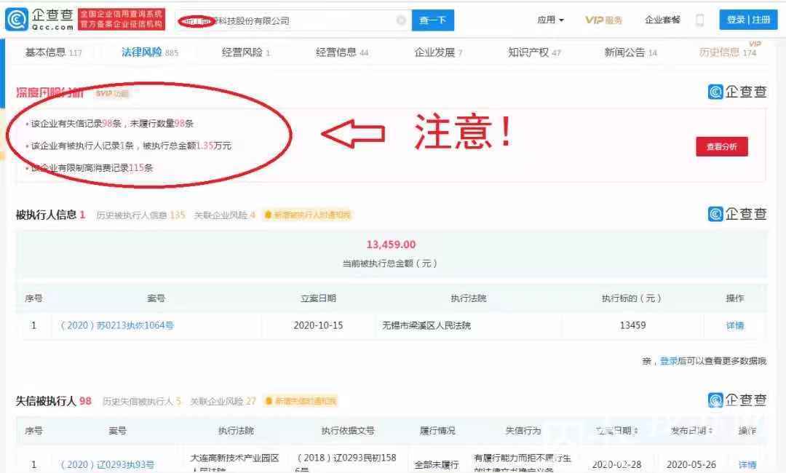786x473 pixels.
Task: Open the 企业套餐 menu
Action: click(662, 20)
